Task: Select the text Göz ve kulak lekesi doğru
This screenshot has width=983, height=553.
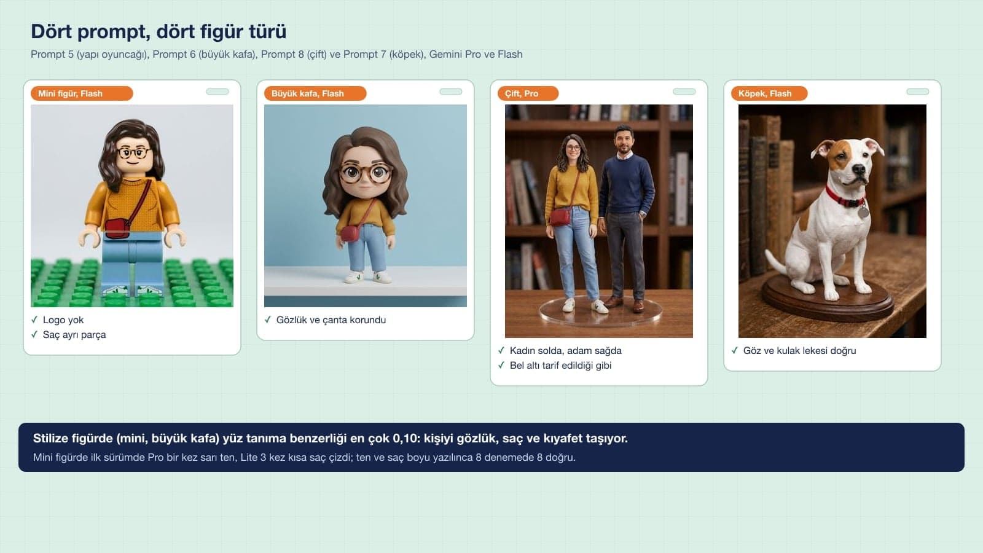Action: [800, 350]
